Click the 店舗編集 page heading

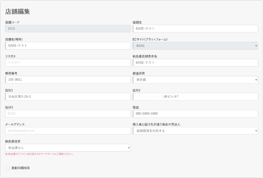coord(18,12)
